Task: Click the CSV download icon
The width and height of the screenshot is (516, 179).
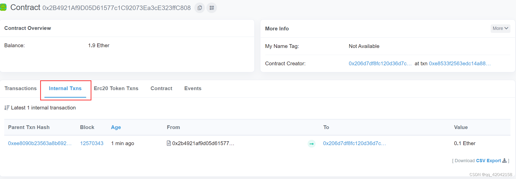Action: [x=504, y=161]
